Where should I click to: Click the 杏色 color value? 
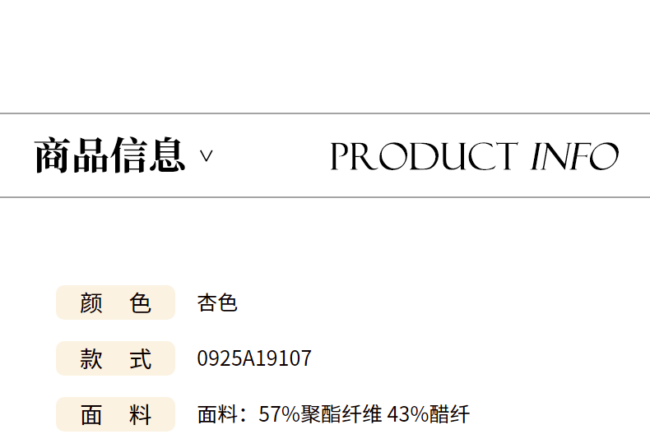pos(217,302)
